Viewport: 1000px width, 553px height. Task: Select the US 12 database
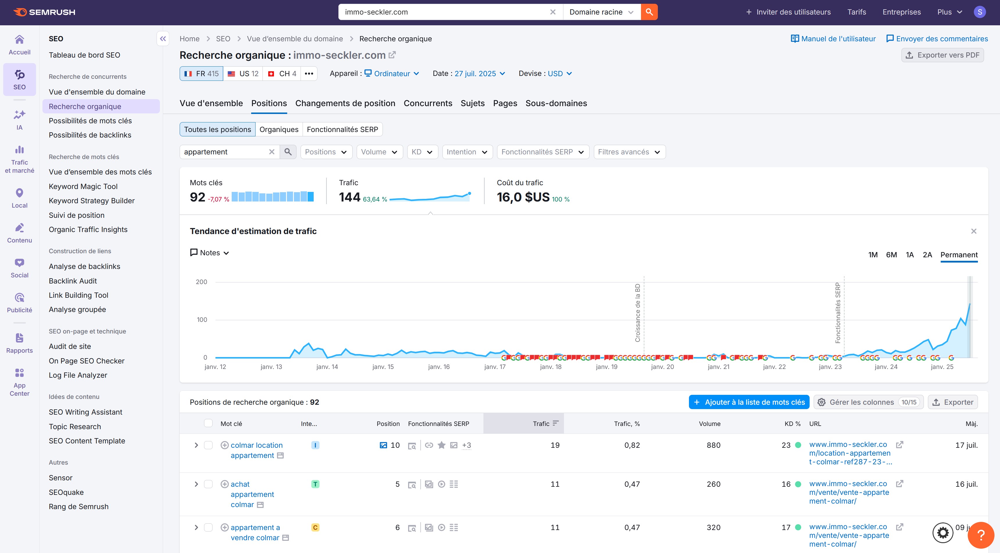point(243,73)
